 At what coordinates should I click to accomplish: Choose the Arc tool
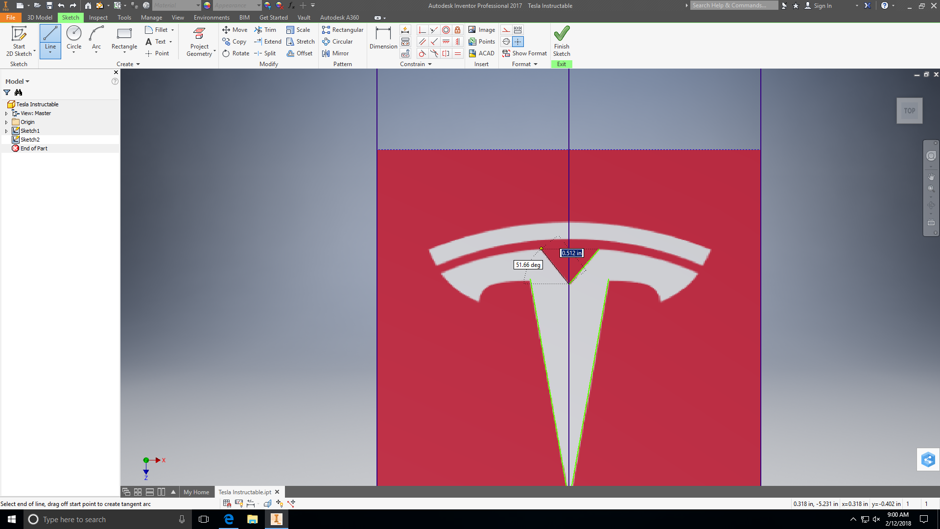pyautogui.click(x=96, y=39)
